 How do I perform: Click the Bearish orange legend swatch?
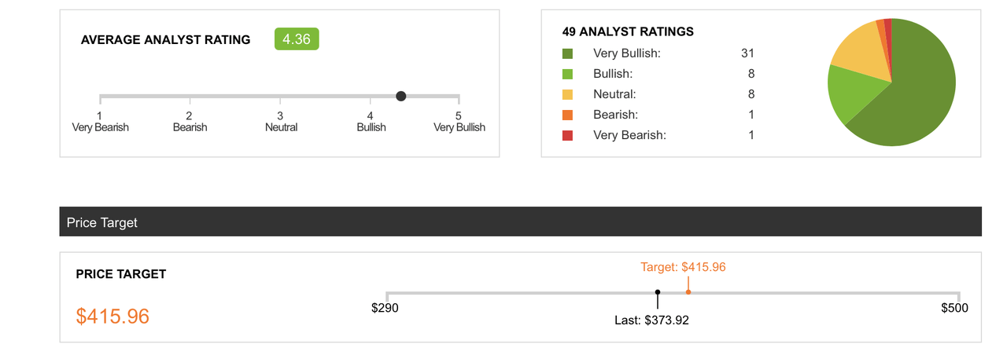(x=567, y=115)
